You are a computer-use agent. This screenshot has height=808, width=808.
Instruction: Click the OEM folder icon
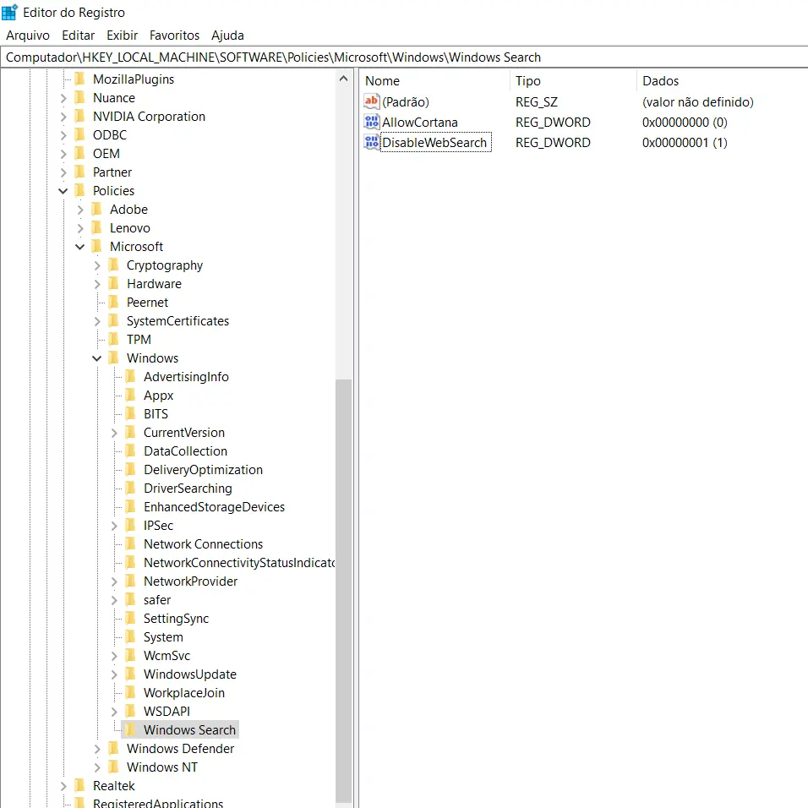tap(80, 153)
